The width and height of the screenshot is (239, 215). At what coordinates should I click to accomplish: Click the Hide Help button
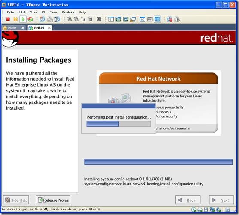tap(16, 200)
